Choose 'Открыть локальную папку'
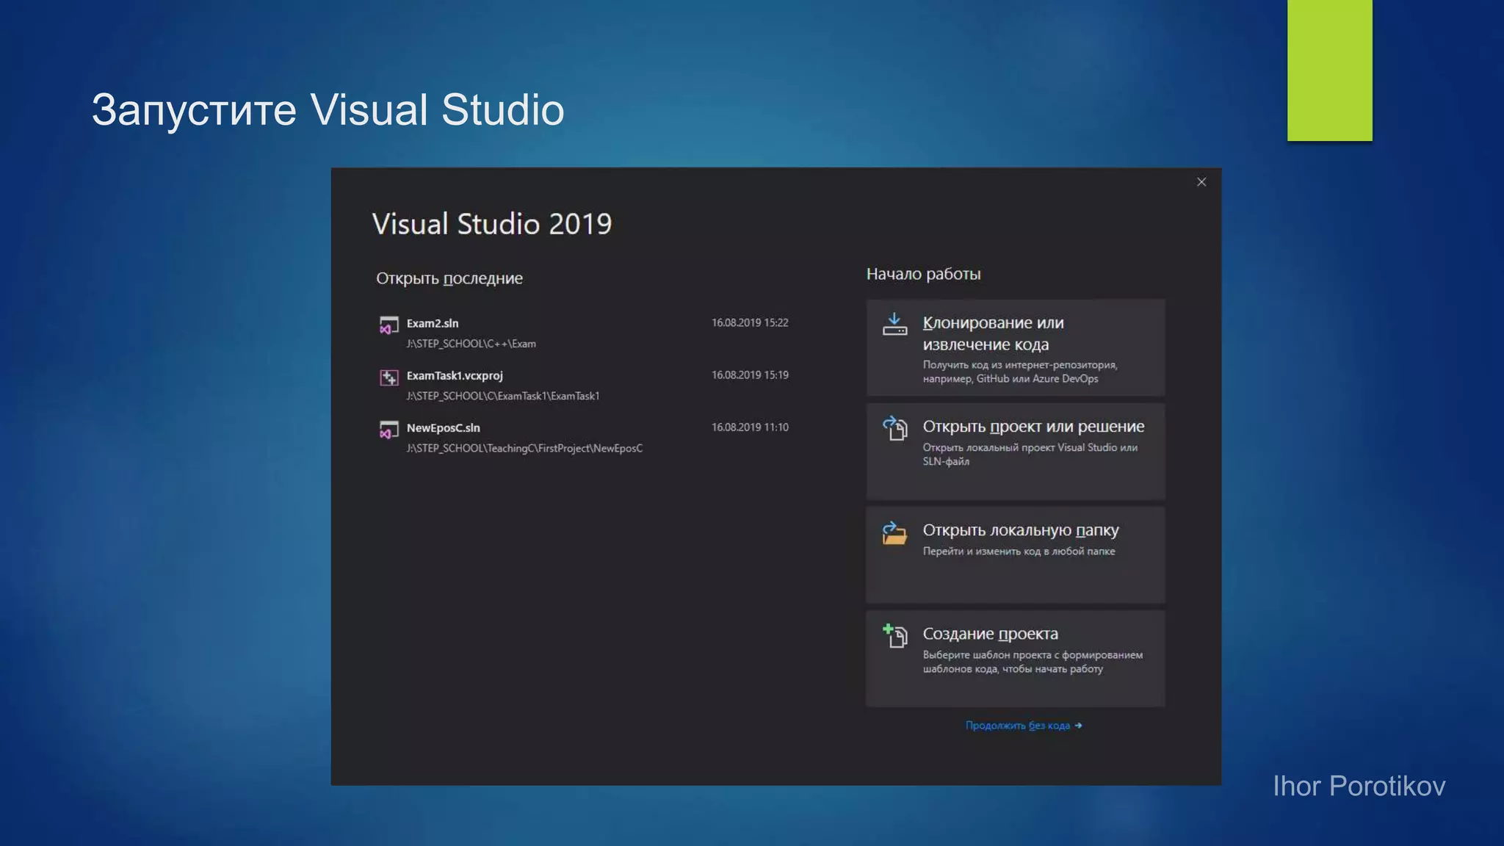The height and width of the screenshot is (846, 1504). (x=1016, y=554)
